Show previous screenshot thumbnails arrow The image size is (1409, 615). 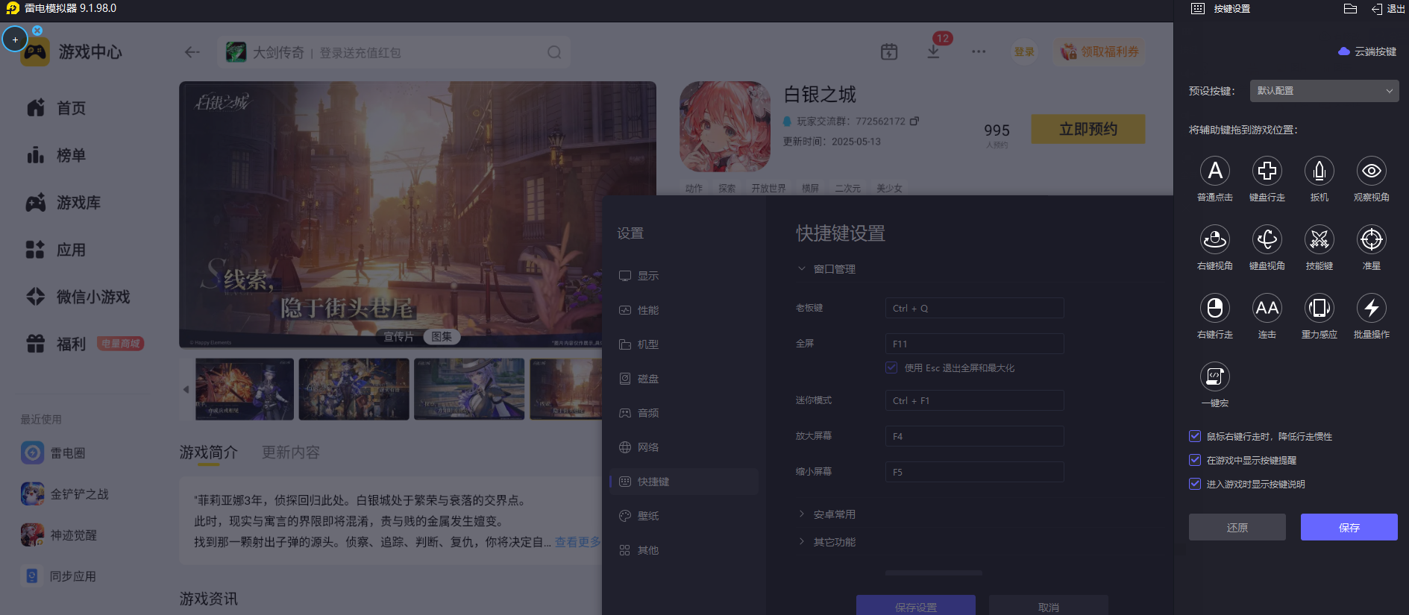(186, 389)
